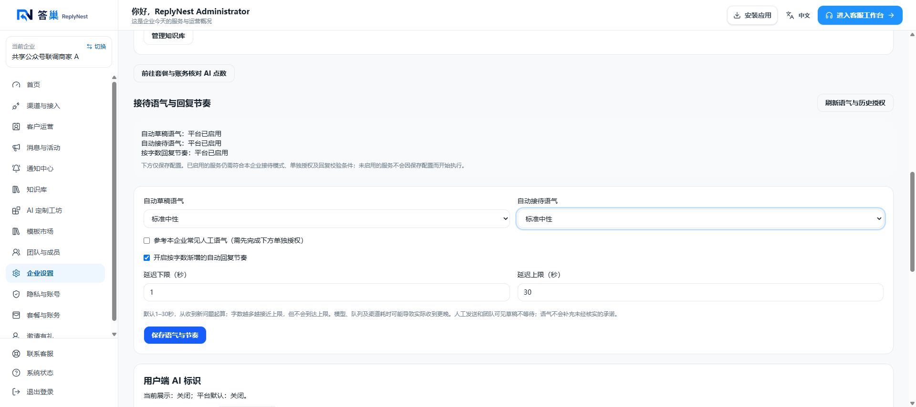Screen dimensions: 916x407
Task: Click the 消息与活动 megaphone icon
Action: (x=16, y=148)
